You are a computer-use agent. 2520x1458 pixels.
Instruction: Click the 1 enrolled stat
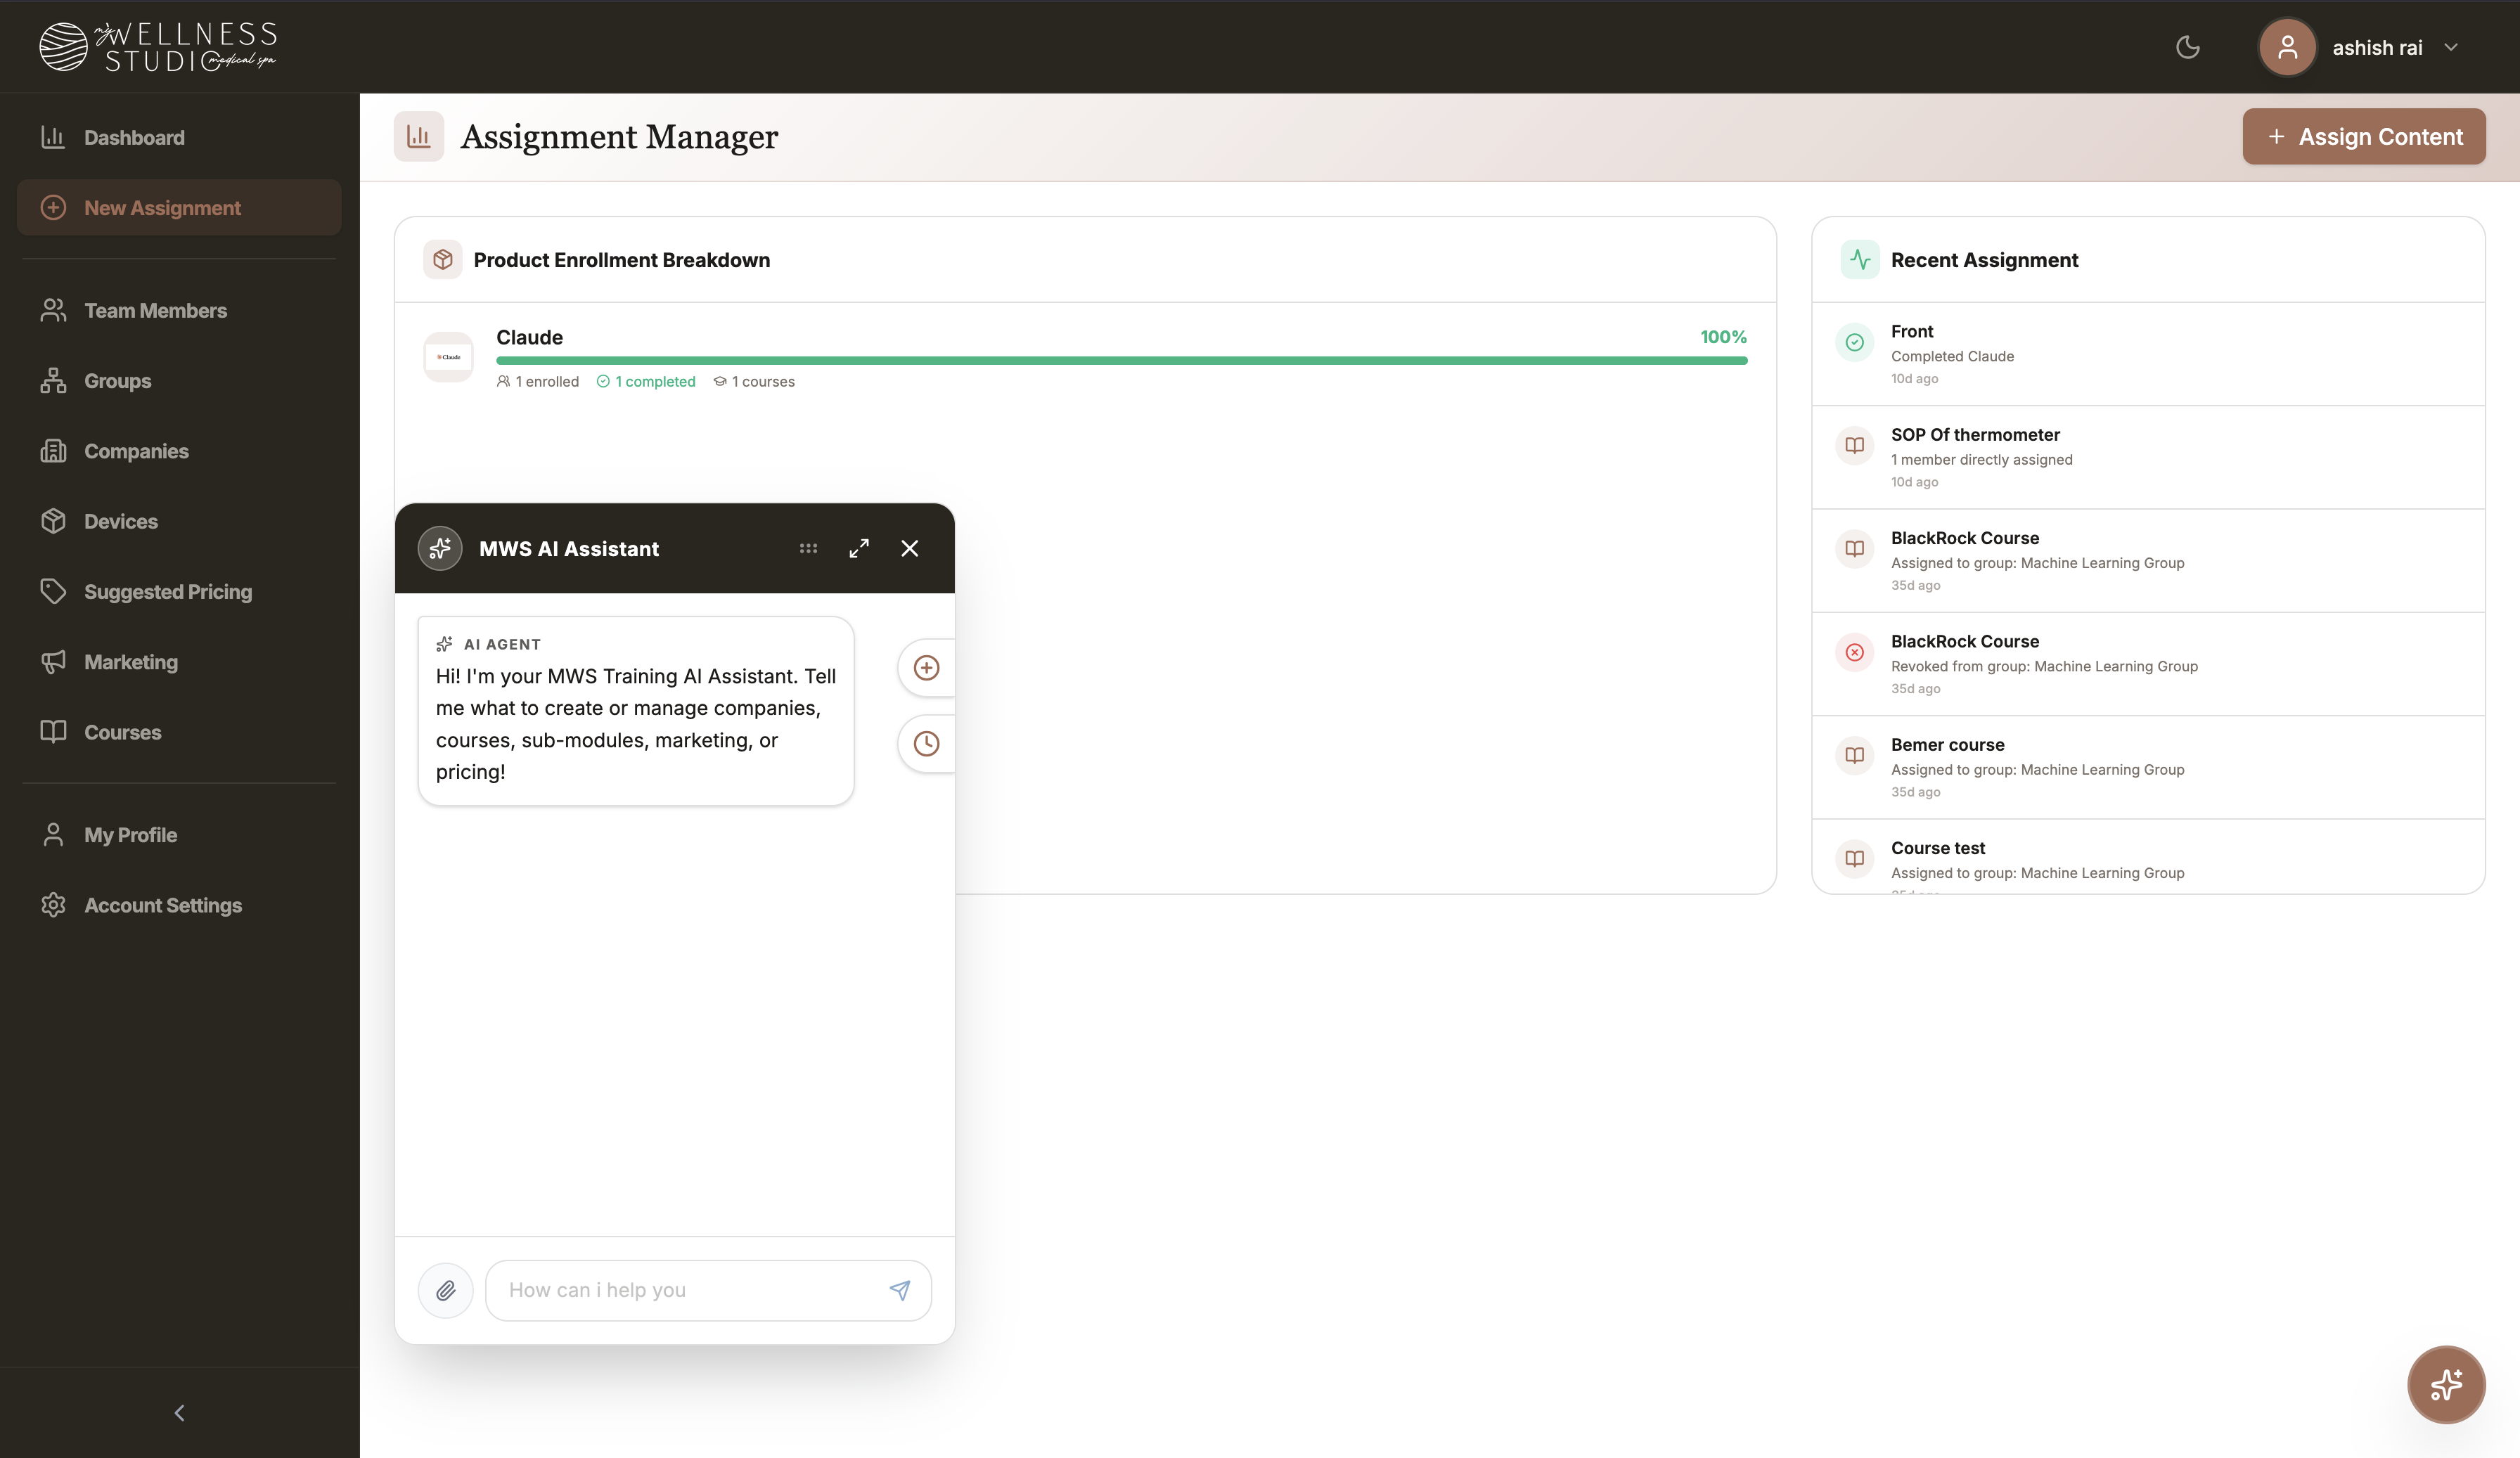click(x=538, y=381)
